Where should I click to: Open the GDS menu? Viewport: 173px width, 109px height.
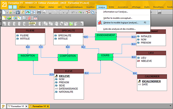point(60,7)
